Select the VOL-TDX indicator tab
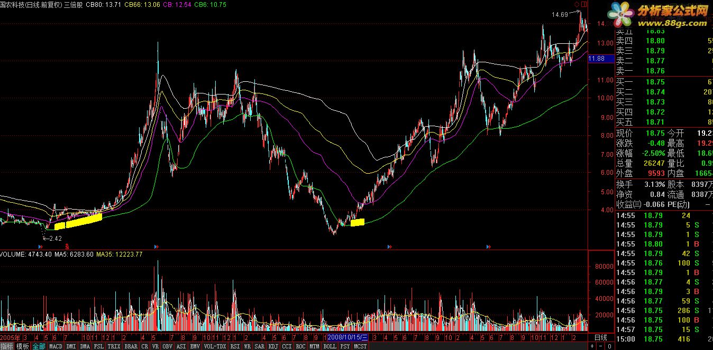This screenshot has height=350, width=713. 215,346
